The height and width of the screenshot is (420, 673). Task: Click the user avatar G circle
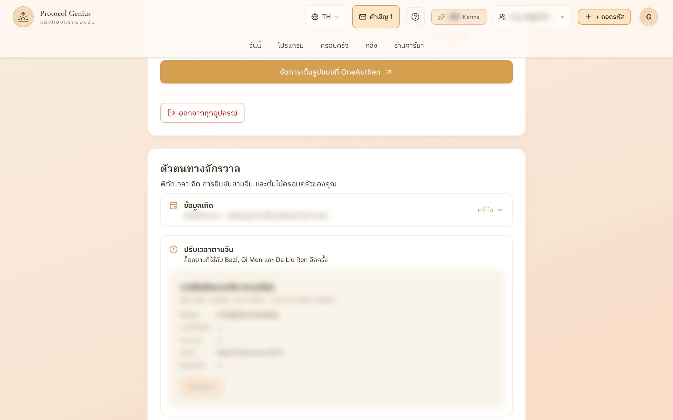click(x=649, y=17)
